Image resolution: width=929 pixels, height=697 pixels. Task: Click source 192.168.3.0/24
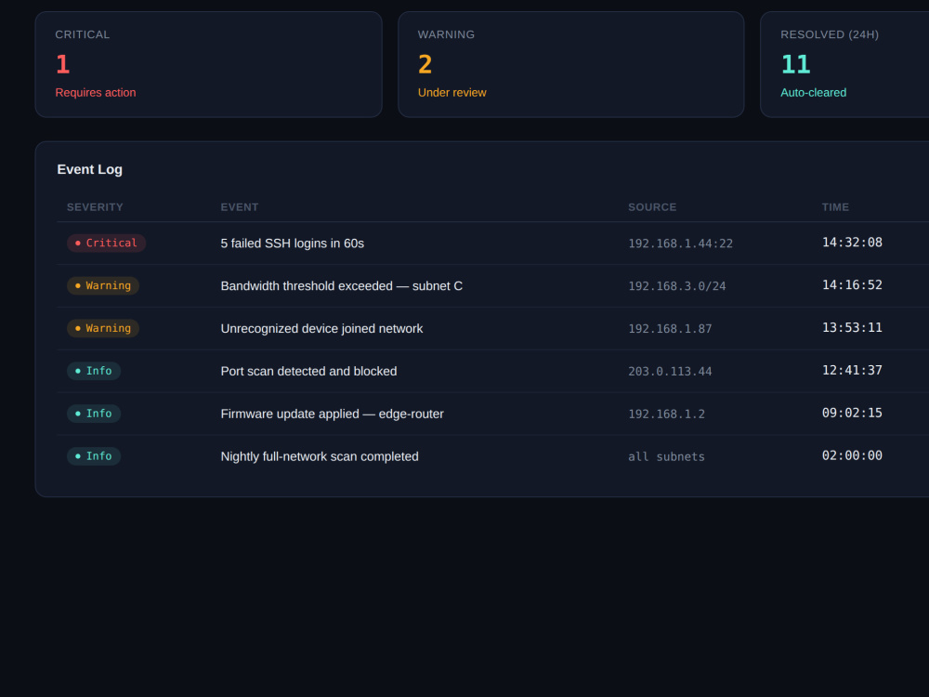[676, 286]
